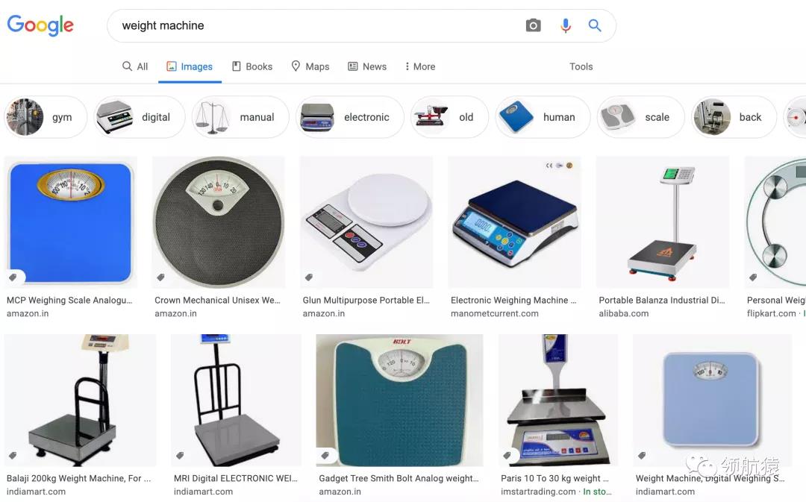Viewport: 806px width, 502px height.
Task: Switch to the News tab
Action: (x=367, y=66)
